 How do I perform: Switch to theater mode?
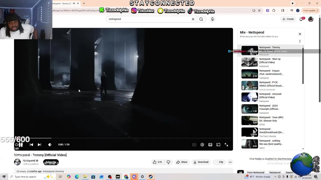210,145
